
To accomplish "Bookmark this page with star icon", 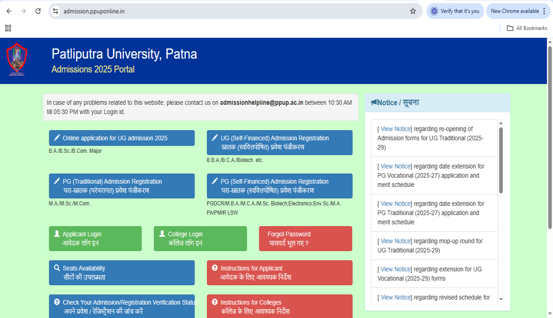I will (x=413, y=11).
